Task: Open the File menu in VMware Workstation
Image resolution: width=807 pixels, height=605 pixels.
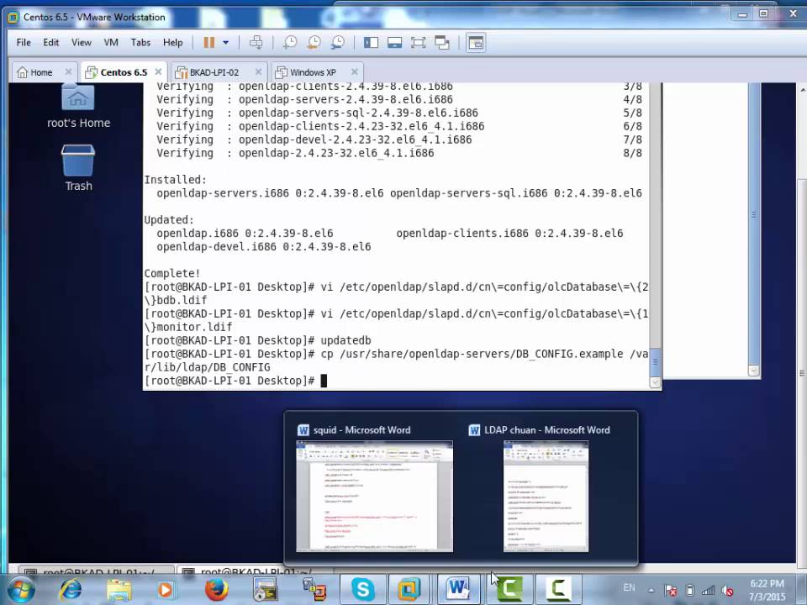Action: 24,43
